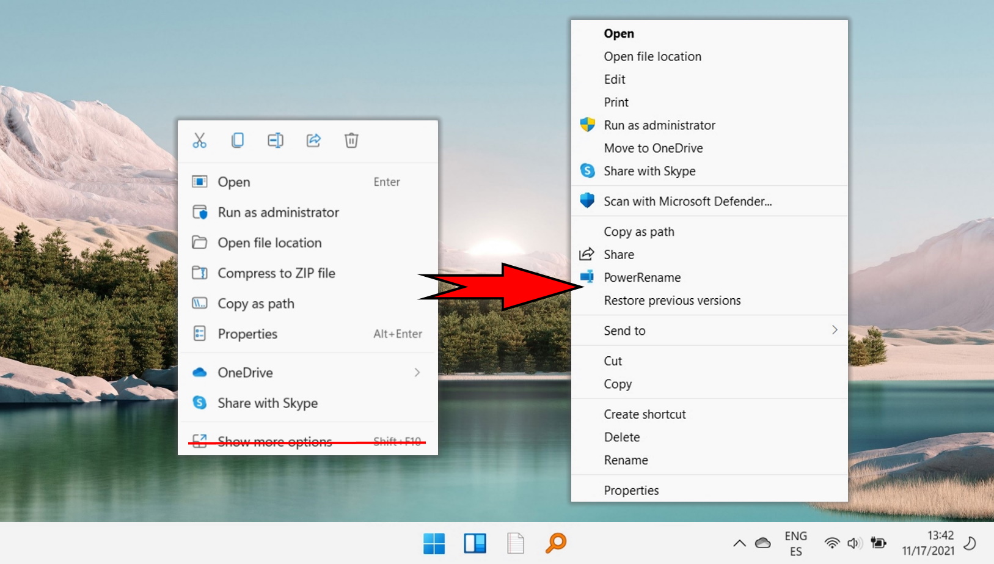Click the folder icon beside Open file location
Image resolution: width=994 pixels, height=564 pixels.
[199, 243]
